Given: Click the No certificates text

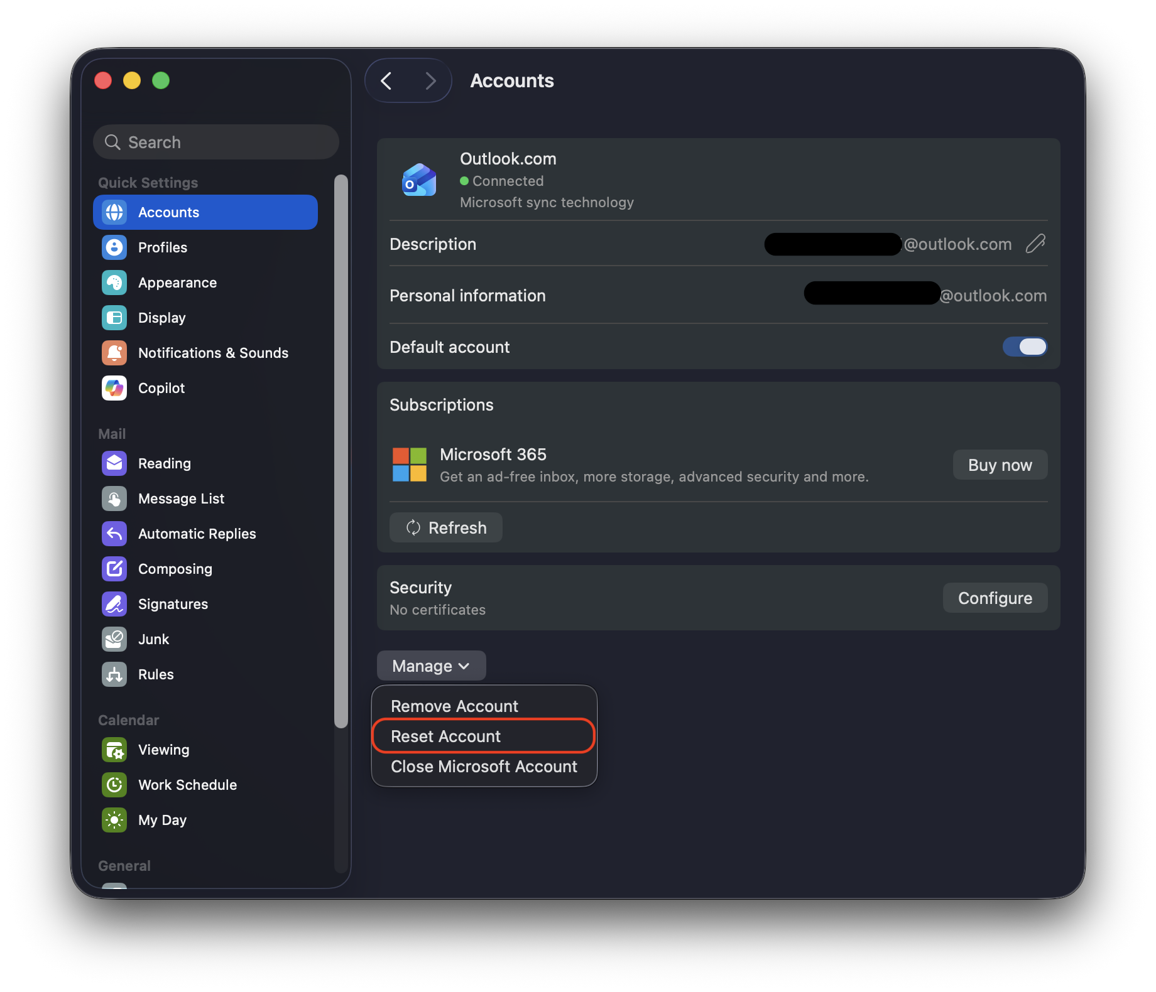Looking at the screenshot, I should [x=437, y=610].
